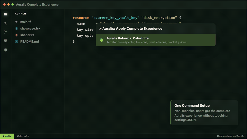Click "disk_encryption" string in the editor

159,18
